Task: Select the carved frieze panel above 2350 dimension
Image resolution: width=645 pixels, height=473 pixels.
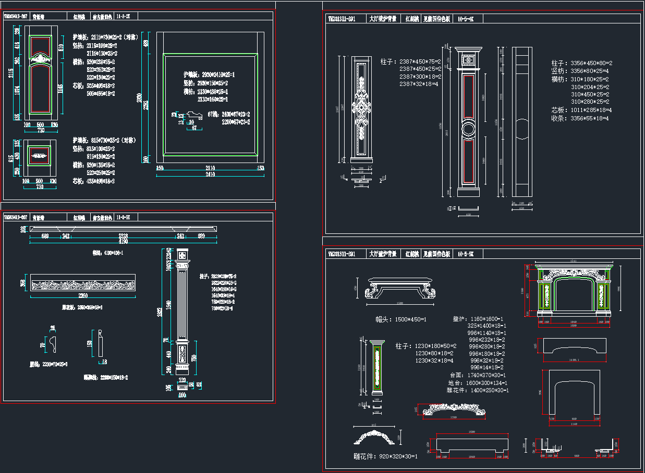Action: click(82, 284)
